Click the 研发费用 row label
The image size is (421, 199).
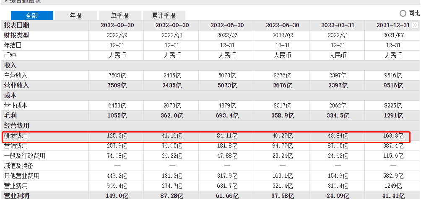[16, 135]
